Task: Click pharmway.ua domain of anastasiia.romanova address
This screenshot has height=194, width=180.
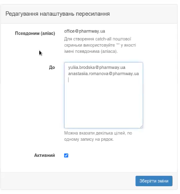Action: coord(126,73)
